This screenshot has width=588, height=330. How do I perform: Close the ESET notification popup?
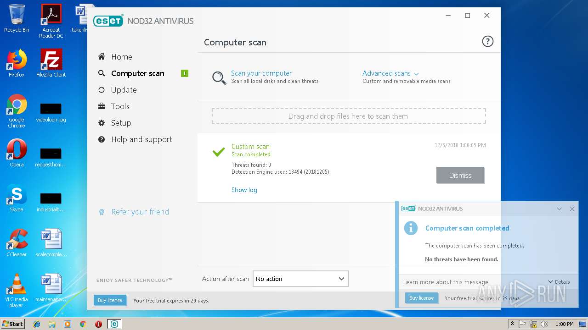[572, 209]
